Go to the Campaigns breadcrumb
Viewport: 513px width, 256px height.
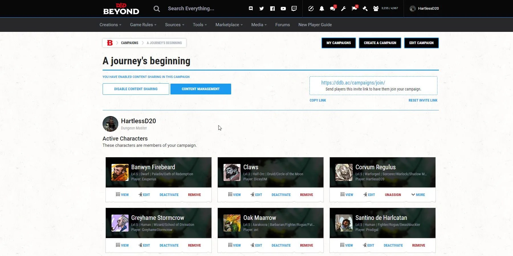click(x=129, y=43)
